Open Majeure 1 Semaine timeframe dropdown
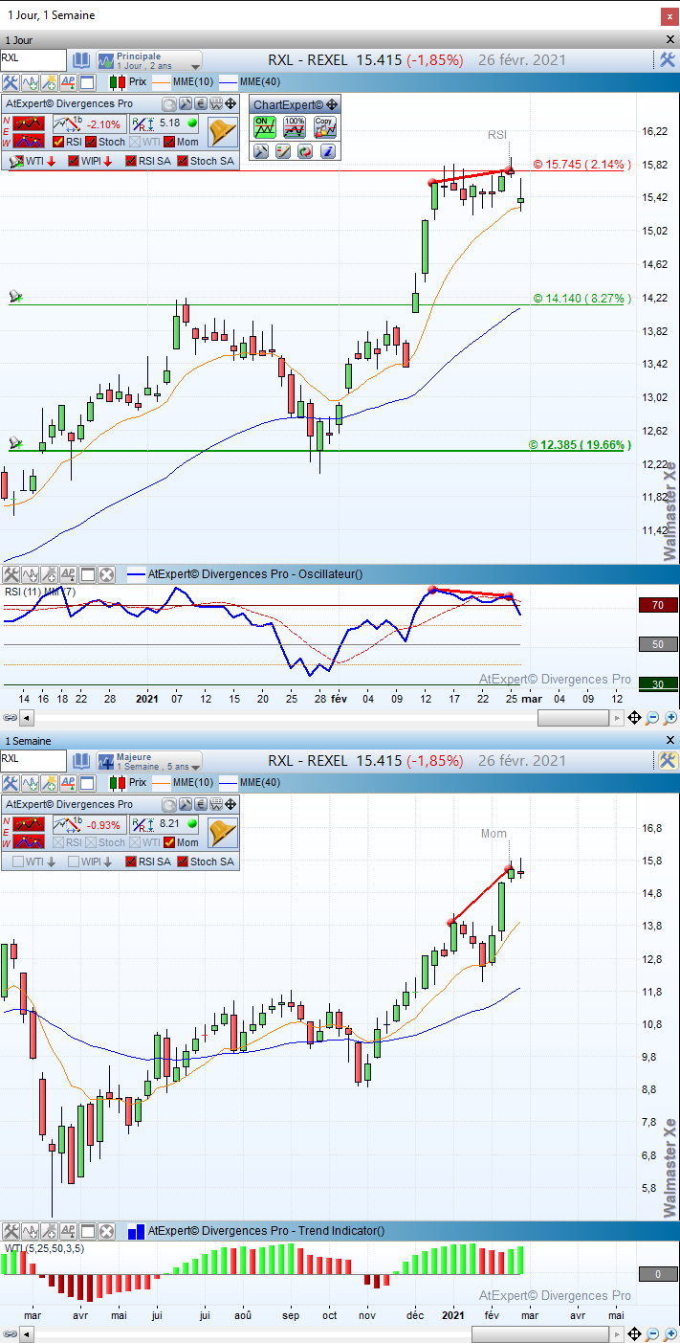The image size is (680, 1343). tap(148, 761)
